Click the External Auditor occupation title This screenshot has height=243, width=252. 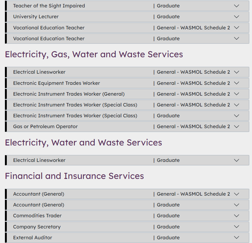[32, 237]
